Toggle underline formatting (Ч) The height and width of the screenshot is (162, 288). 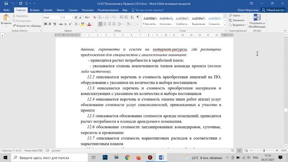[54, 24]
